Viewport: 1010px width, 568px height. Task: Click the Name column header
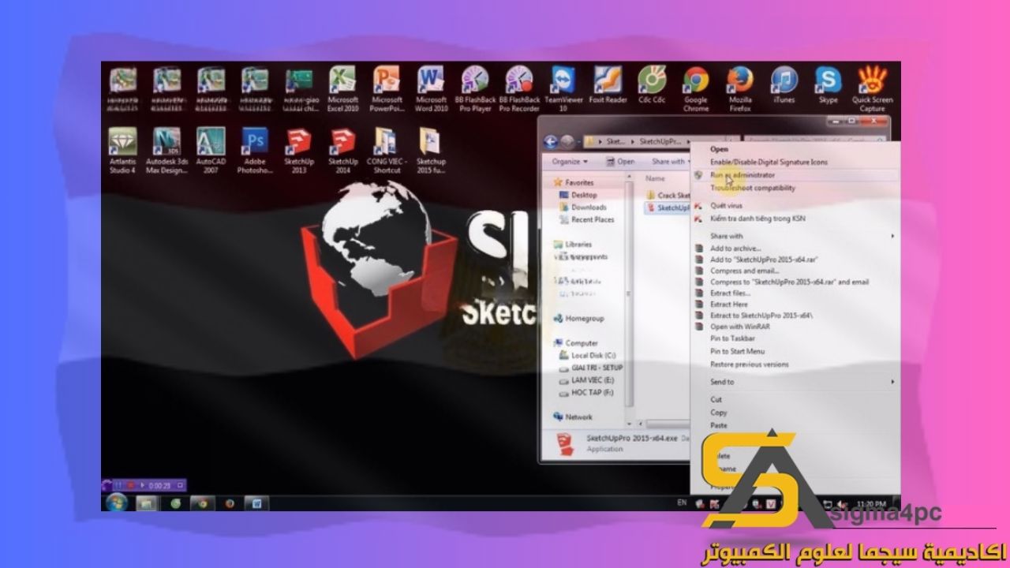[x=655, y=179]
